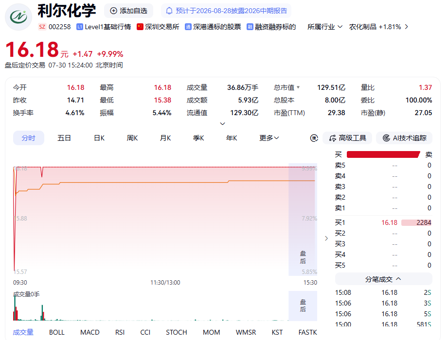This screenshot has width=448, height=340.
Task: Click the 换手率 value 4.61%
Action: (75, 113)
